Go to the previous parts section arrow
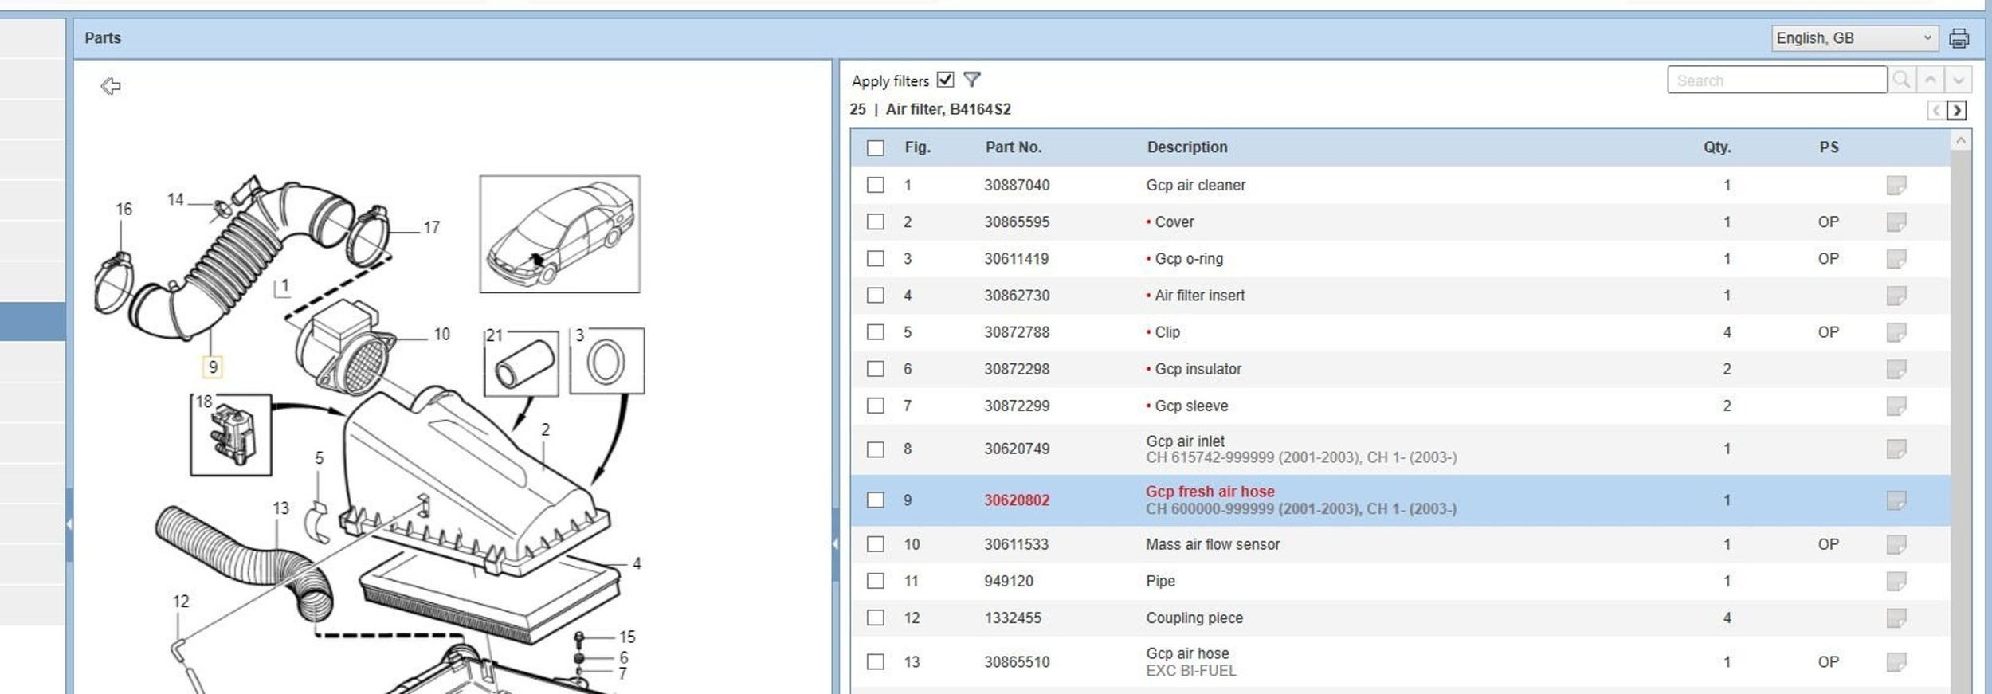This screenshot has height=694, width=1992. point(1935,111)
